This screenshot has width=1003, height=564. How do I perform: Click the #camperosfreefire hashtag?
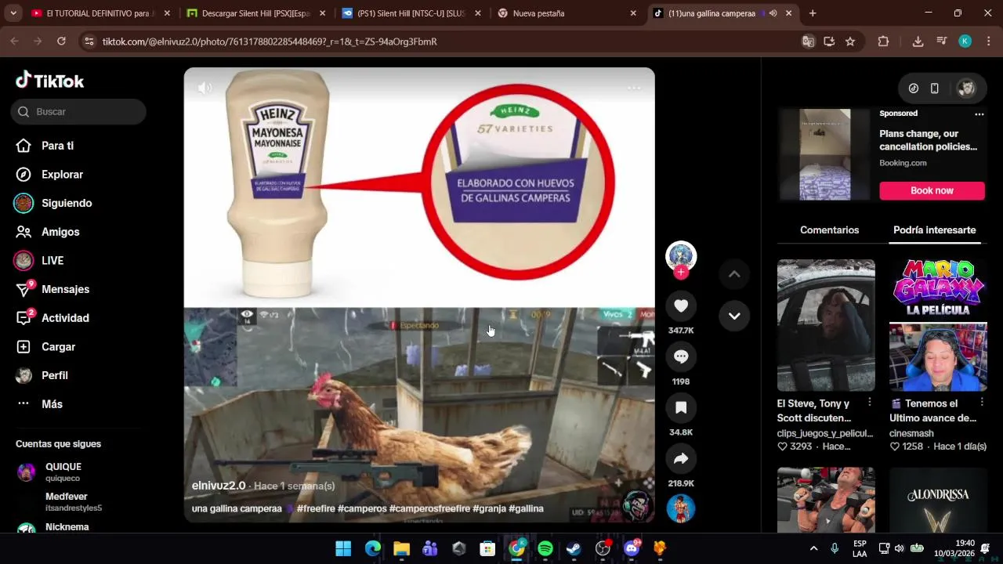[429, 508]
